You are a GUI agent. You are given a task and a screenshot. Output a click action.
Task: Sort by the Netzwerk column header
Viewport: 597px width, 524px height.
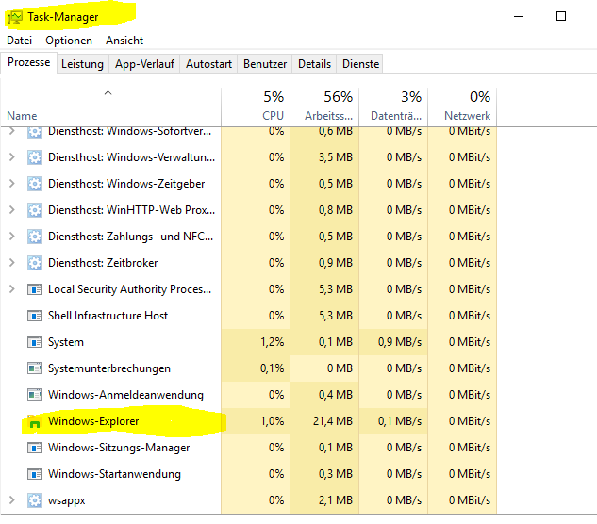462,106
